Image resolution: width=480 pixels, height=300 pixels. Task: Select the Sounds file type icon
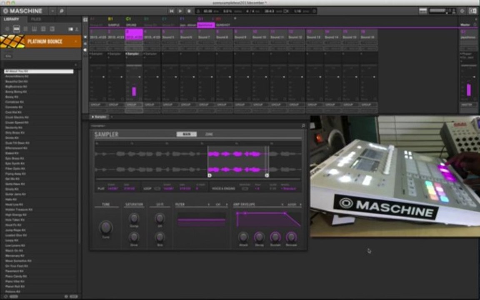tap(26, 29)
